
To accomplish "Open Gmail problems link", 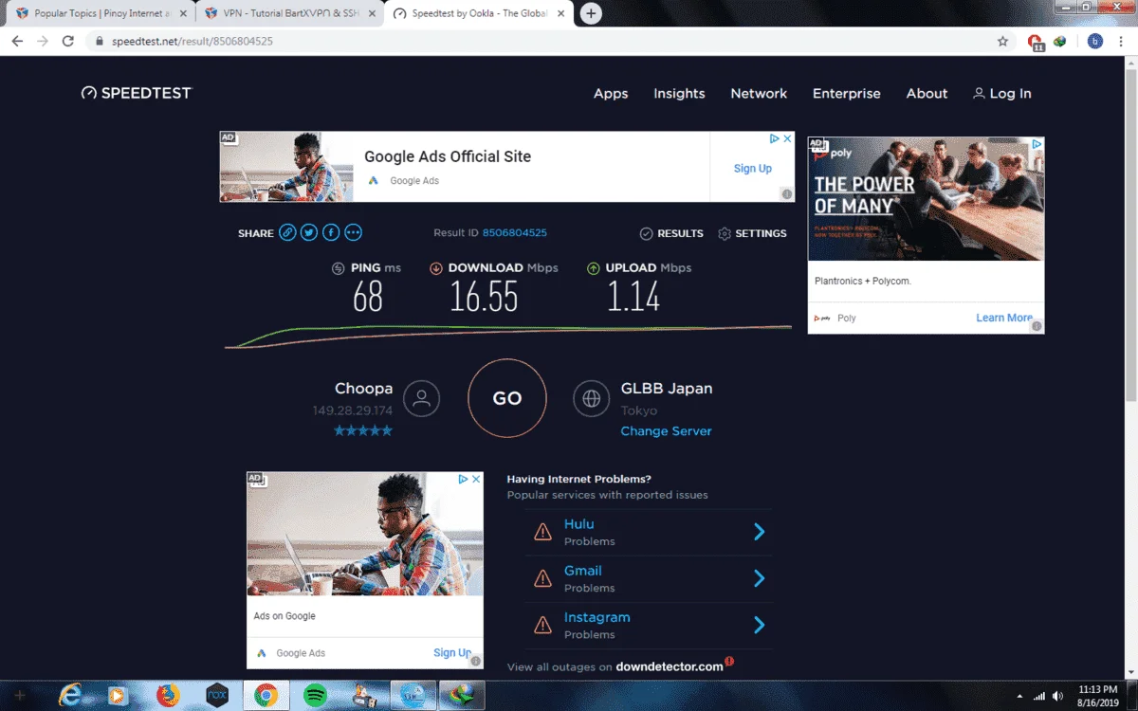I will (583, 570).
